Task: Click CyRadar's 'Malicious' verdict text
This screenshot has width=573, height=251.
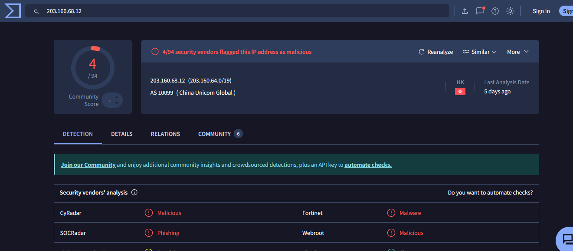Action: tap(169, 213)
